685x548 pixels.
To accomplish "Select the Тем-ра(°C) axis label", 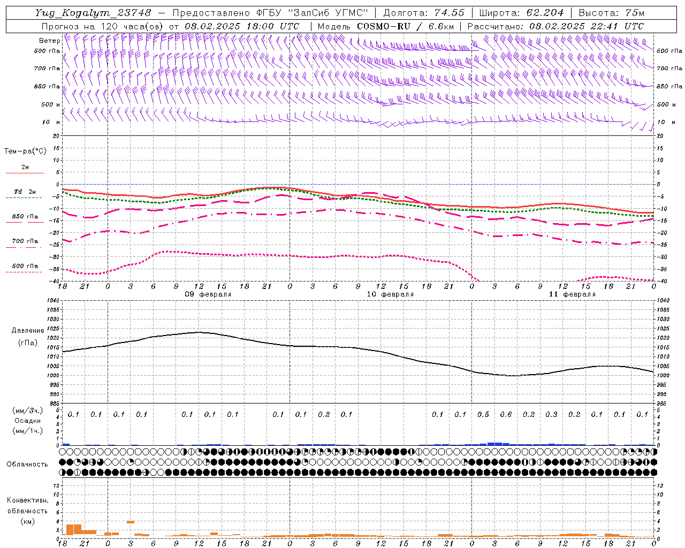I will (25, 151).
